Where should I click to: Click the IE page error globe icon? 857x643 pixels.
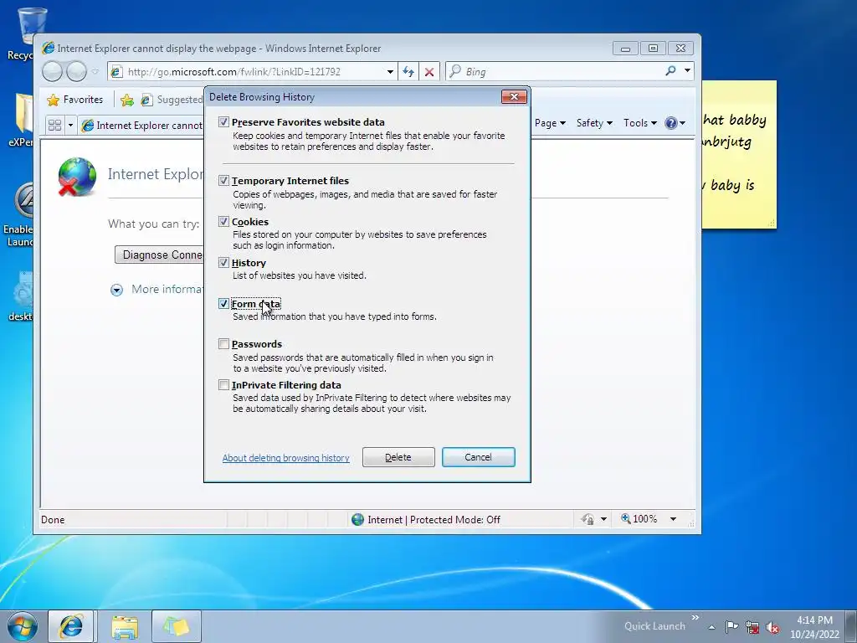point(76,176)
